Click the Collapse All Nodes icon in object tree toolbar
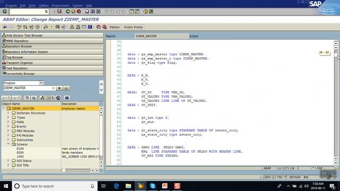Screen dimensions: 340x191 click(x=34, y=98)
